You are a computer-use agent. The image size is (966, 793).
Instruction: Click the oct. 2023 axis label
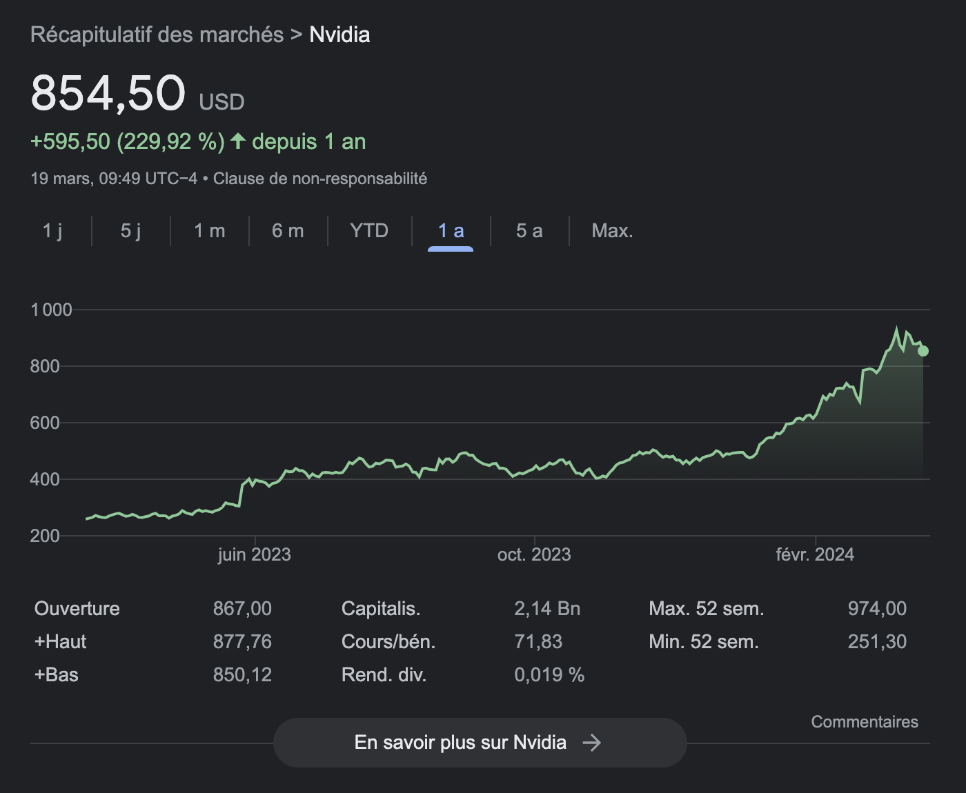(x=534, y=555)
